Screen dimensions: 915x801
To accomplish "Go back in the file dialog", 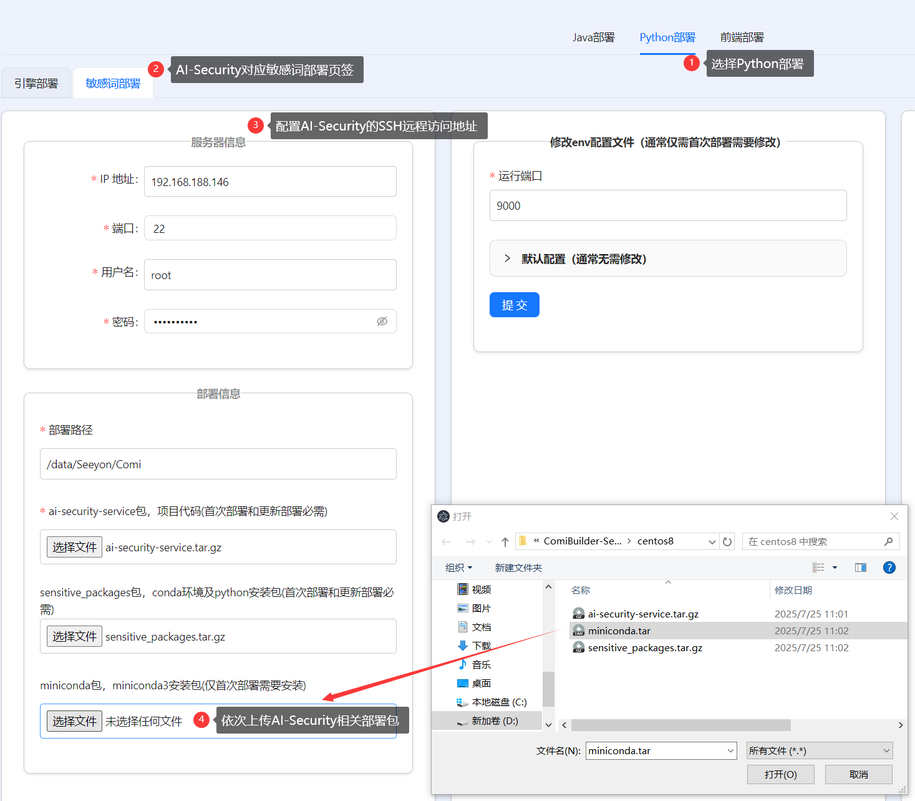I will pos(447,542).
